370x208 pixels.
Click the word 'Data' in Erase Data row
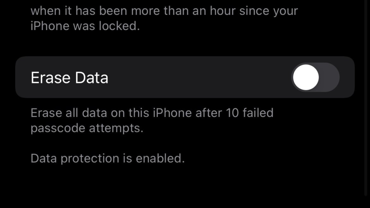[91, 78]
